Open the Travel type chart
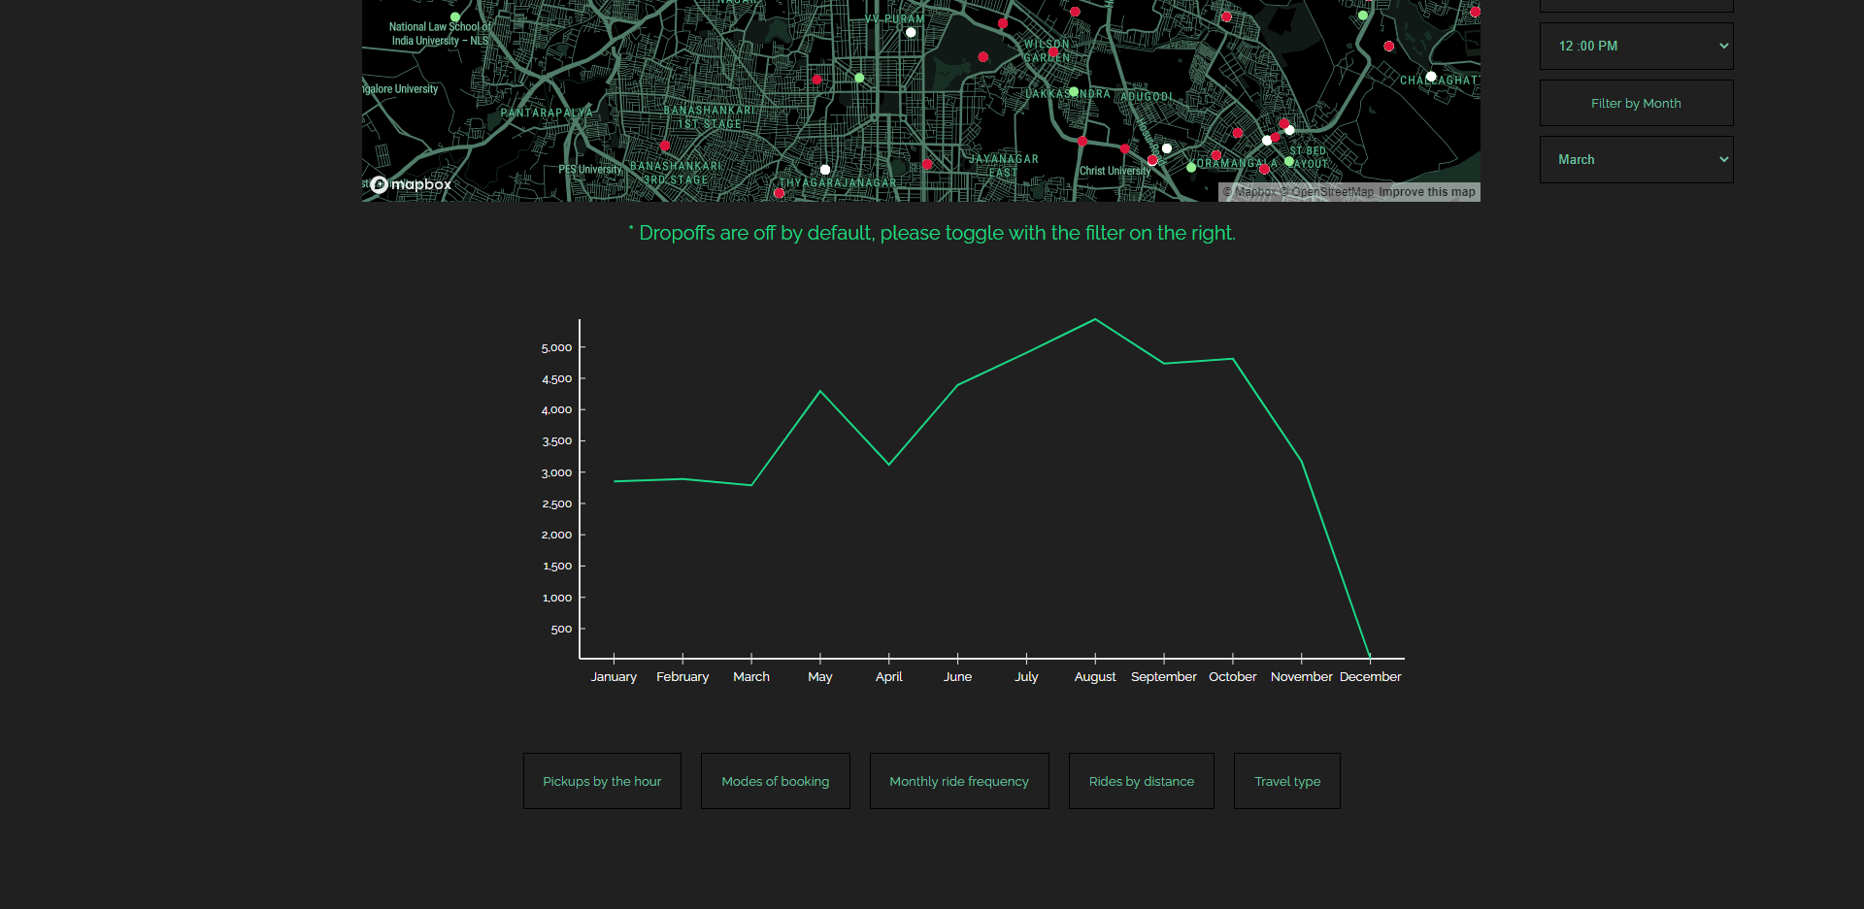This screenshot has height=909, width=1864. 1287,781
